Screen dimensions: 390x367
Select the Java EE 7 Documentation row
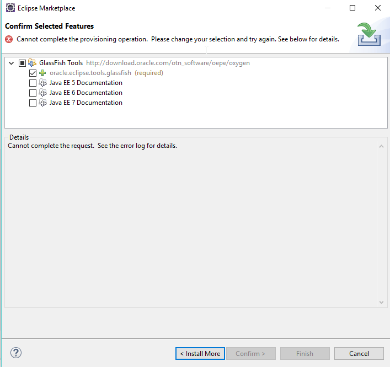point(86,103)
